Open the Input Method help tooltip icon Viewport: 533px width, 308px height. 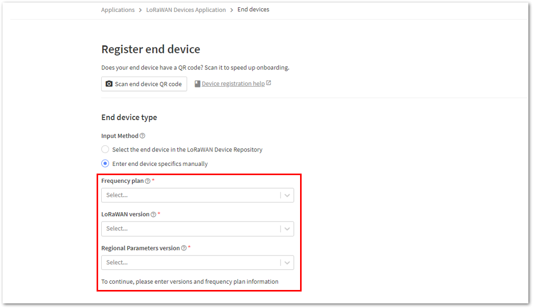[143, 136]
